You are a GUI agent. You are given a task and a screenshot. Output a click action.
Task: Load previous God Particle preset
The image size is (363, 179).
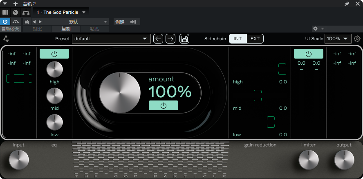click(x=158, y=39)
